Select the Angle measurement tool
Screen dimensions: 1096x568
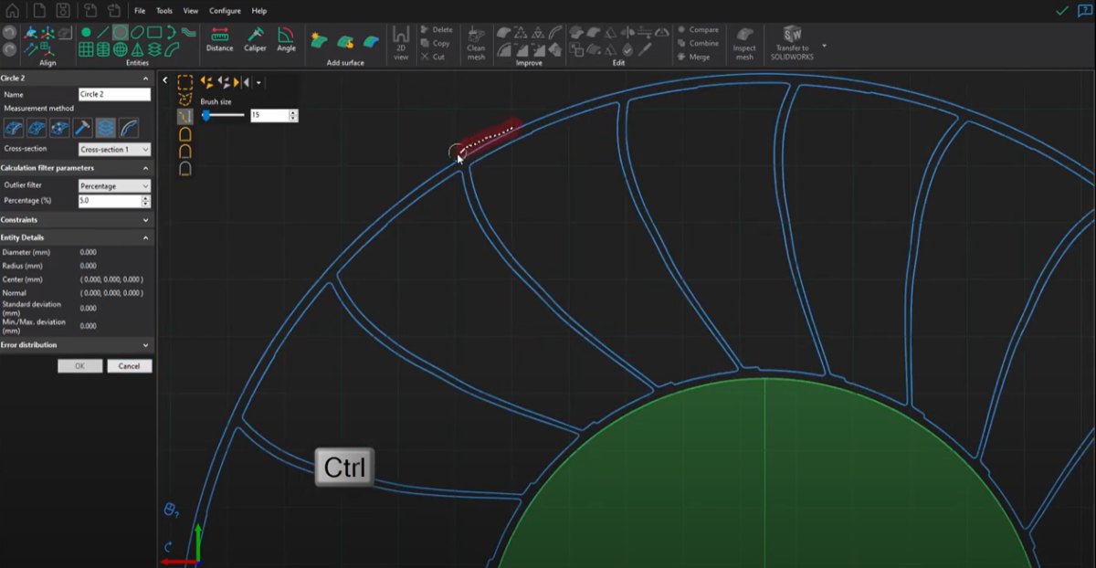point(286,37)
